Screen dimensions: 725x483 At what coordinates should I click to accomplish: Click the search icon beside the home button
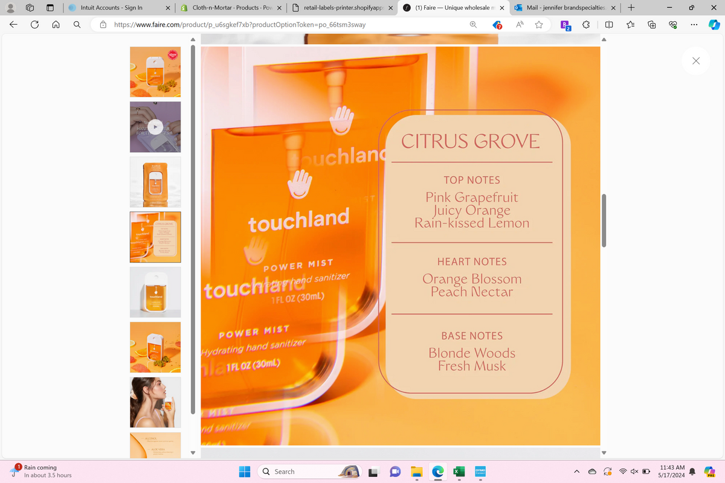[77, 25]
